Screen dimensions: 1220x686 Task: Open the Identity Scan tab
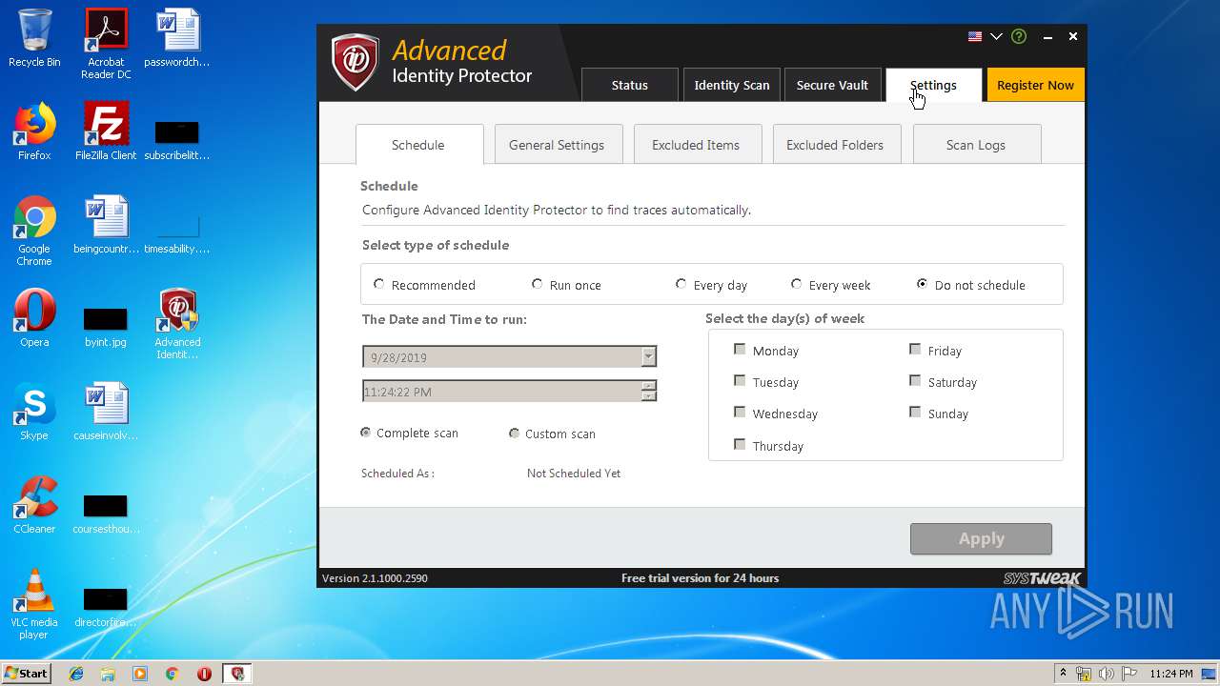pos(732,85)
